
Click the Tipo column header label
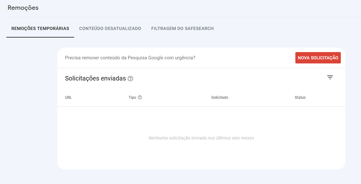[x=132, y=98]
